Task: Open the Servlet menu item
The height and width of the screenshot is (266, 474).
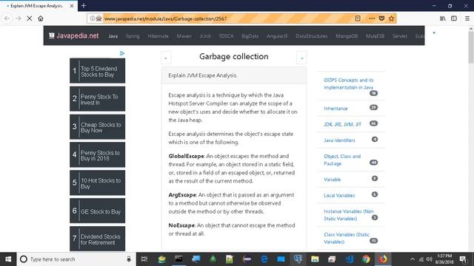Action: tap(400, 36)
